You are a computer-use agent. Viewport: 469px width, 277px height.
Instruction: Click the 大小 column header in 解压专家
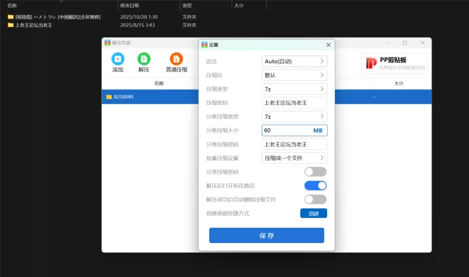[399, 83]
